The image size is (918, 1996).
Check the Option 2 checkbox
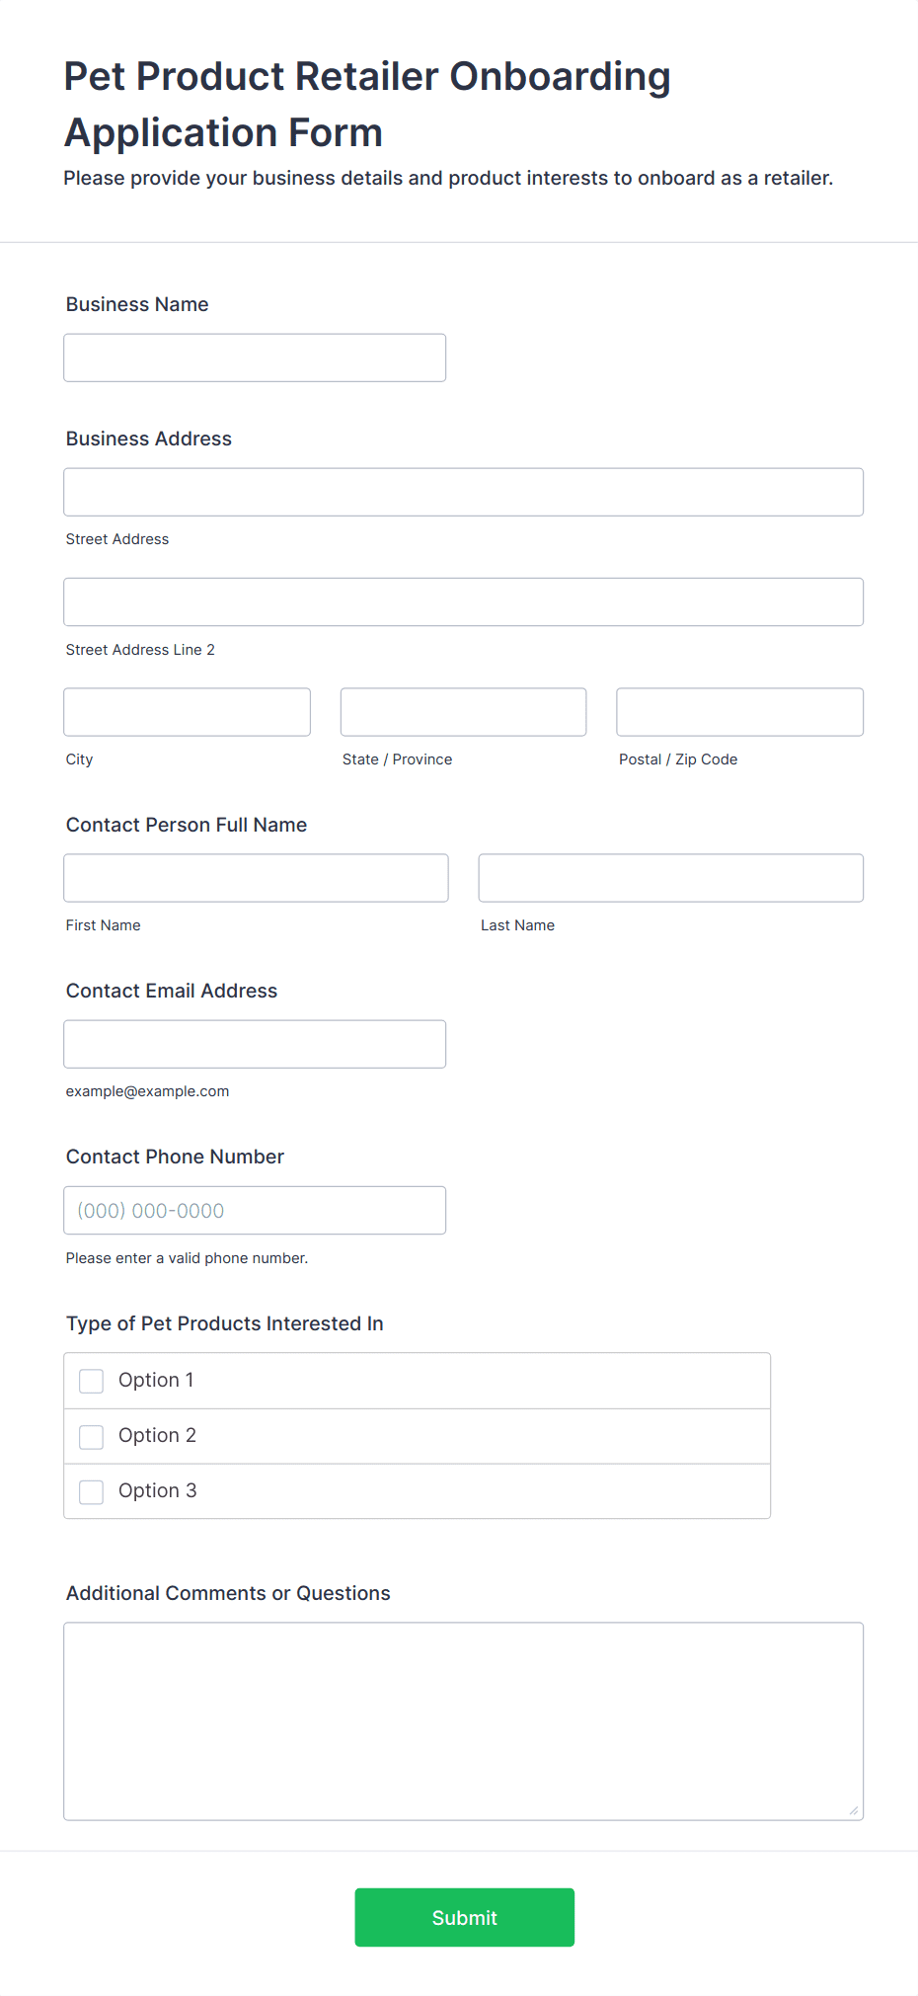tap(91, 1436)
